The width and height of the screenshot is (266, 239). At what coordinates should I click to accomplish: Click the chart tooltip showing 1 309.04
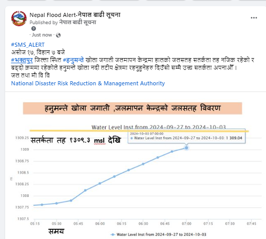[186, 136]
